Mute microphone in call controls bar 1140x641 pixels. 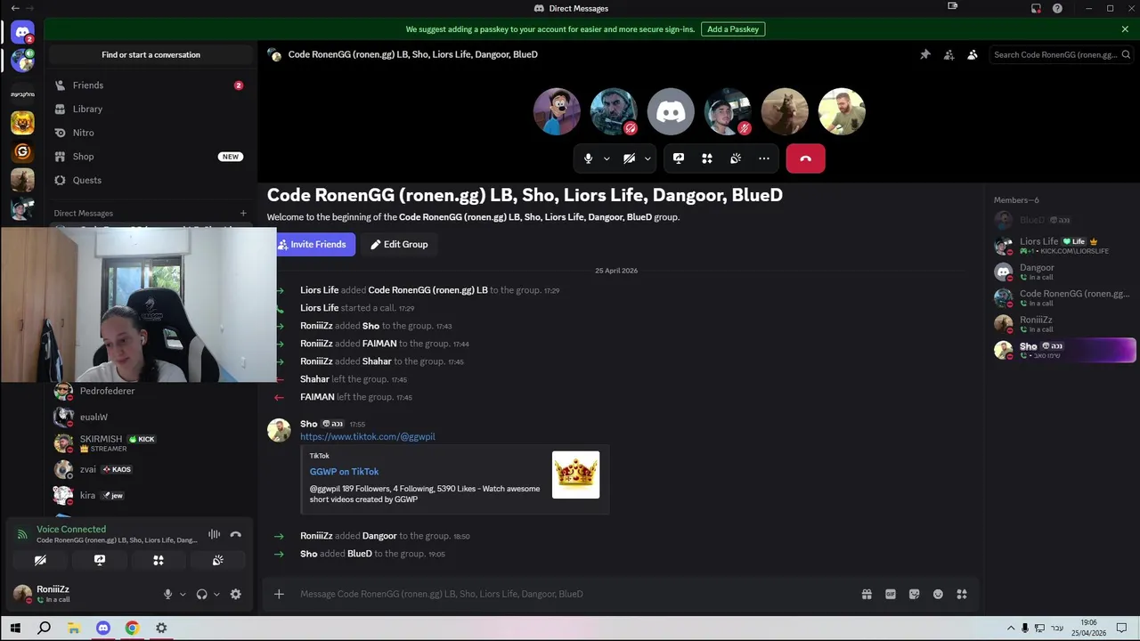pos(588,158)
